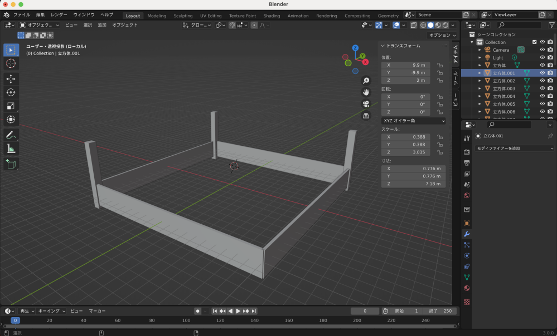
Task: Click the 終了 end frame field
Action: (x=440, y=311)
